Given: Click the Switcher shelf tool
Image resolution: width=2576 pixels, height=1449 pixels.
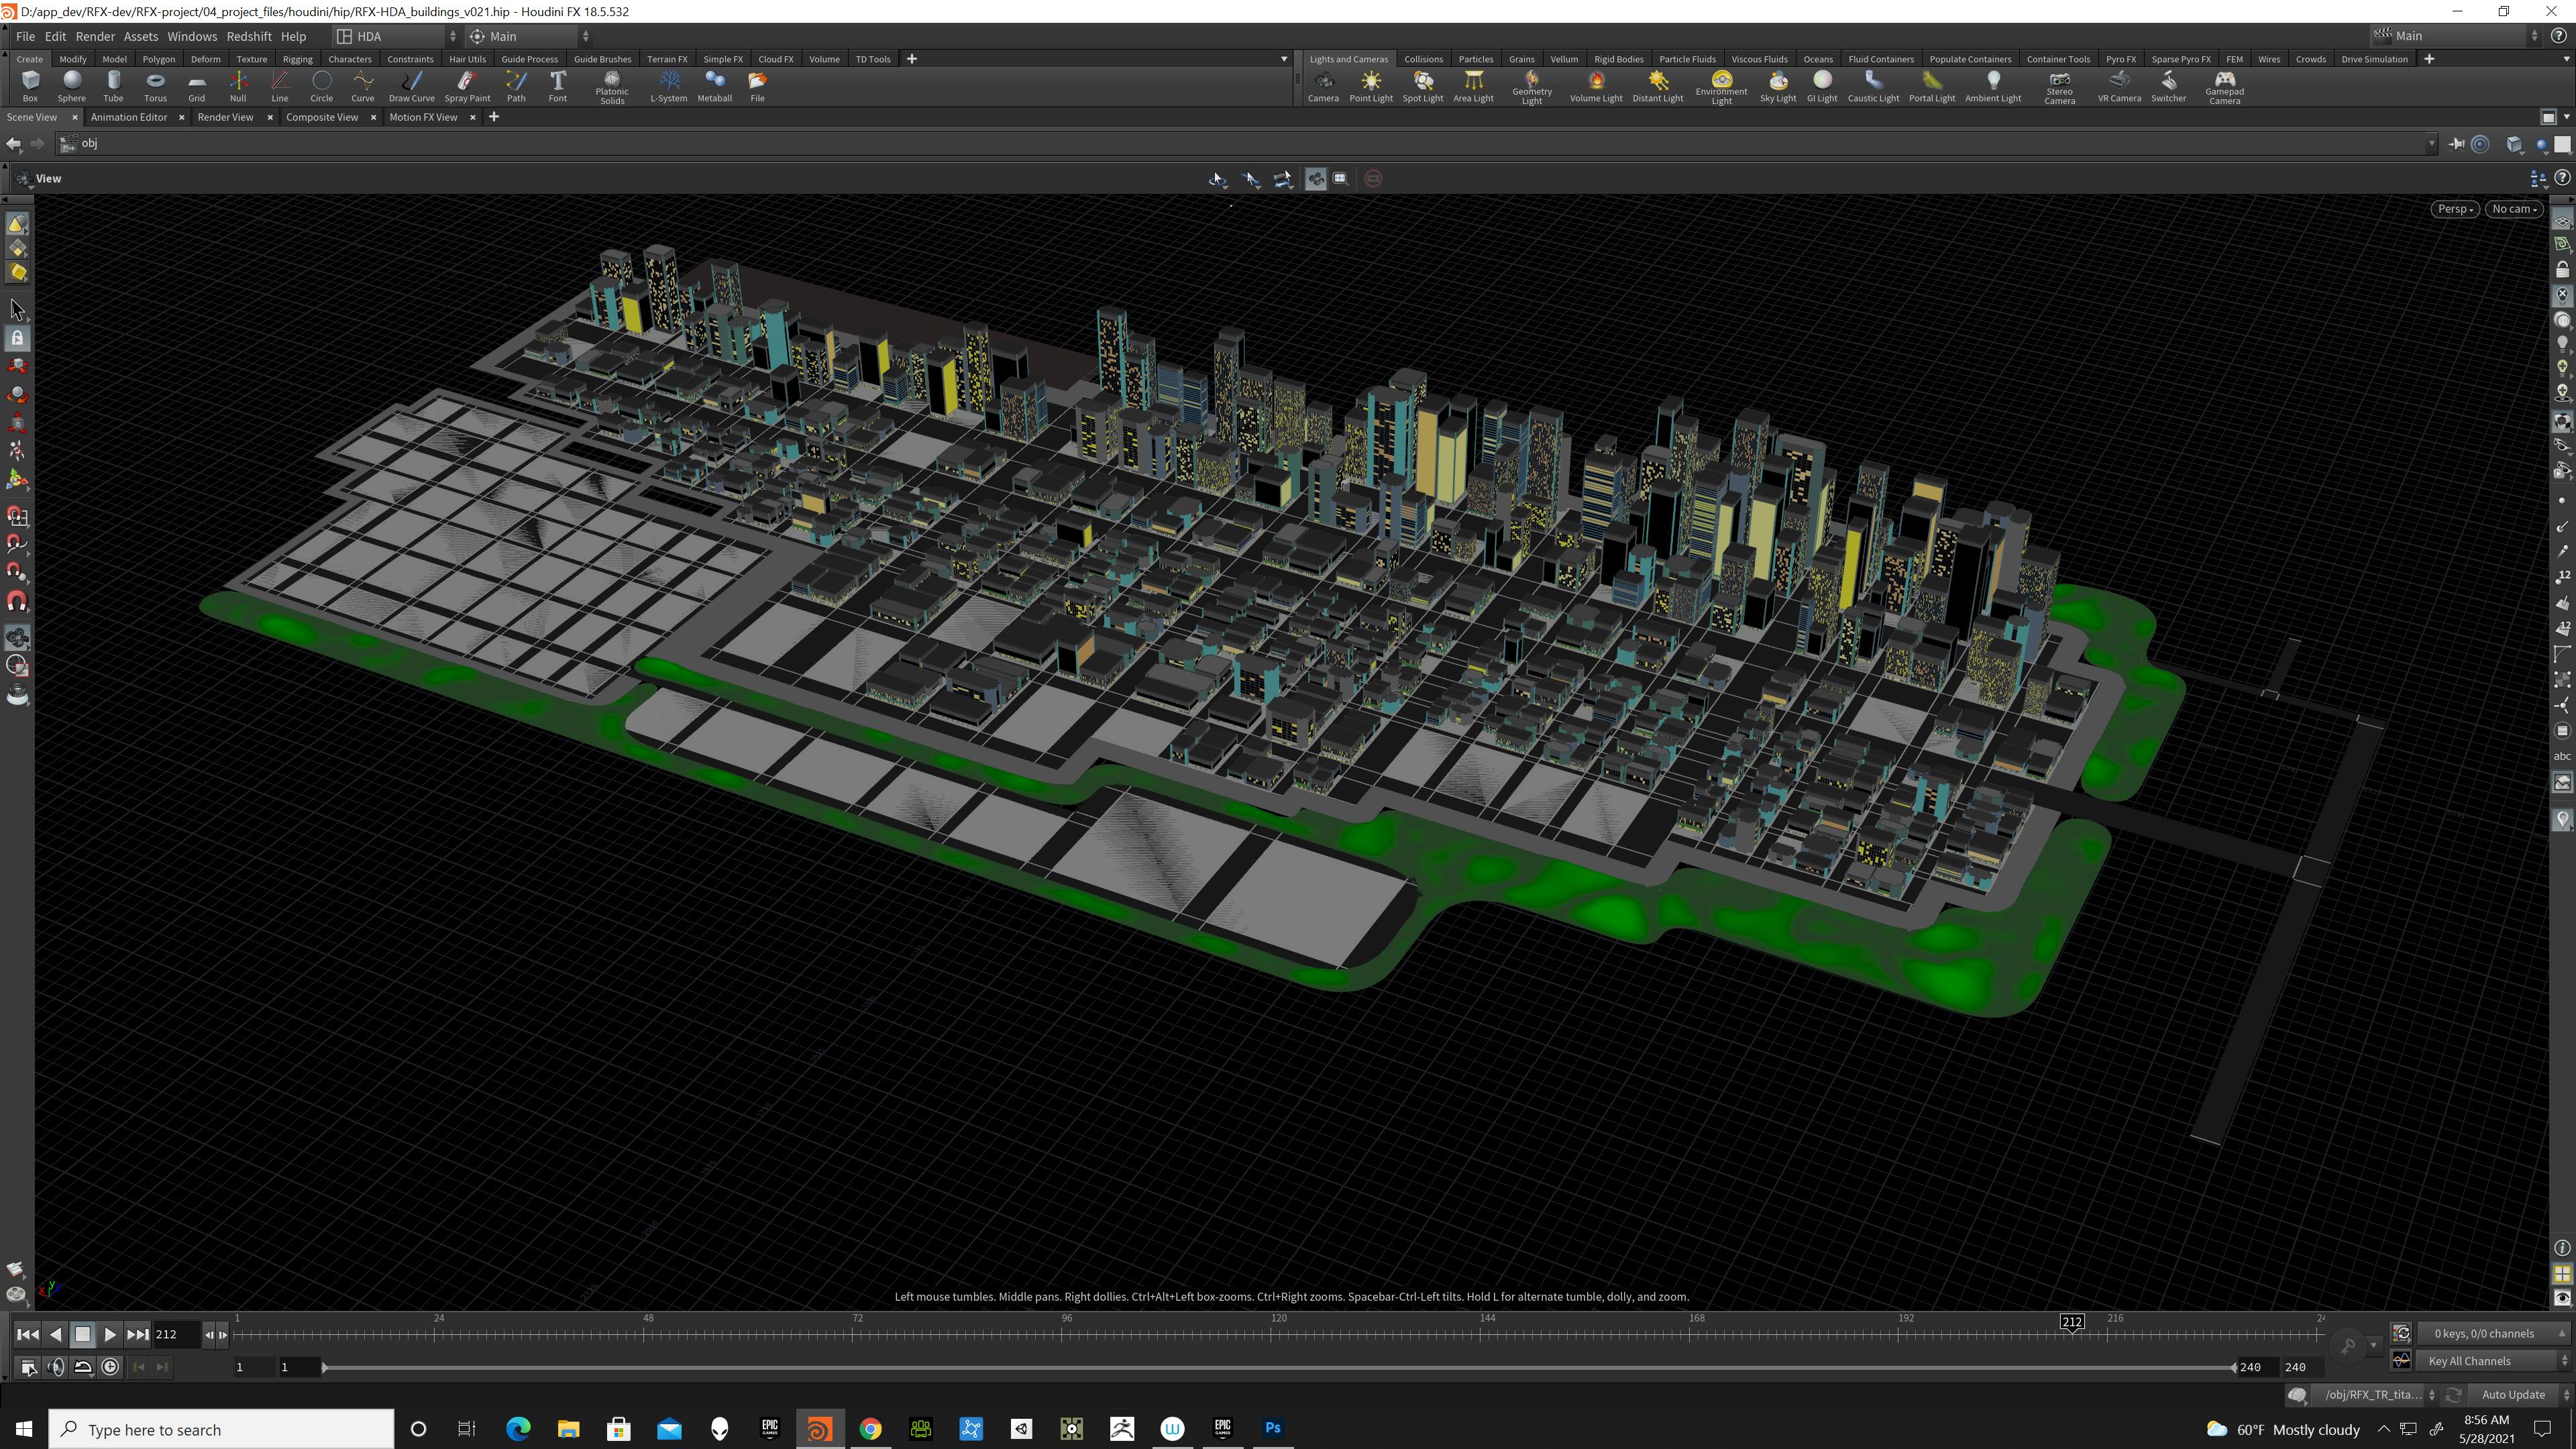Looking at the screenshot, I should 2168,86.
